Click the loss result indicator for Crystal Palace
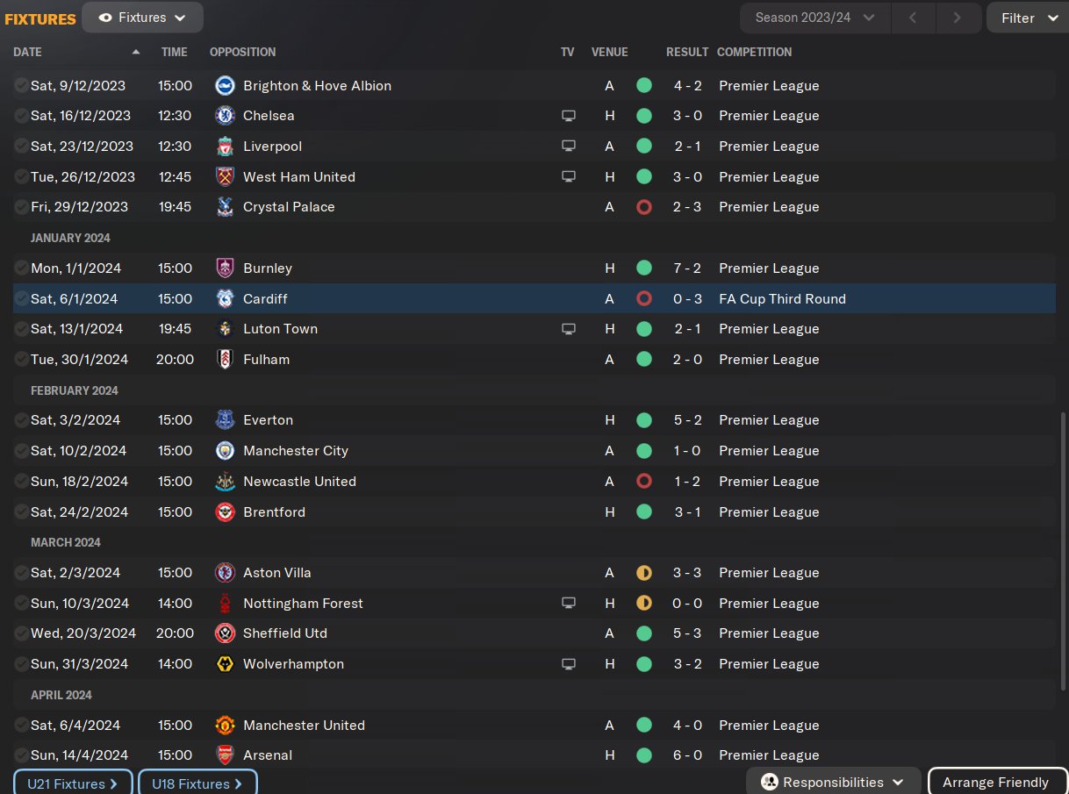The width and height of the screenshot is (1069, 794). click(644, 207)
